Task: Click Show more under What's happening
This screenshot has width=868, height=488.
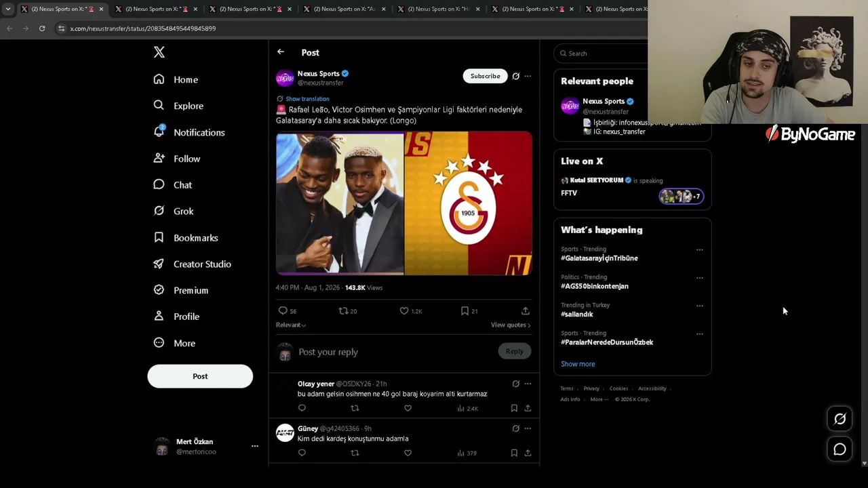Action: coord(578,364)
